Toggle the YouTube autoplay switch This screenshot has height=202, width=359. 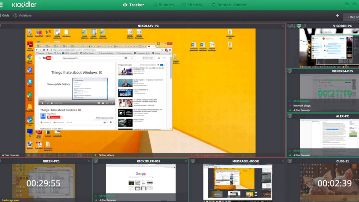click(162, 65)
